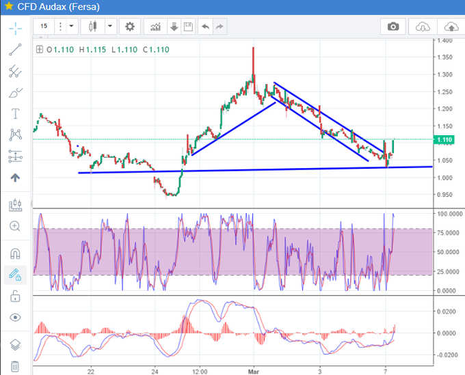Select the arrow up marker tool

pos(15,178)
